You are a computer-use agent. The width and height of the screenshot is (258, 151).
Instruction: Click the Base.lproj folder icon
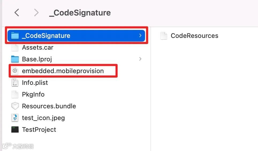click(15, 59)
